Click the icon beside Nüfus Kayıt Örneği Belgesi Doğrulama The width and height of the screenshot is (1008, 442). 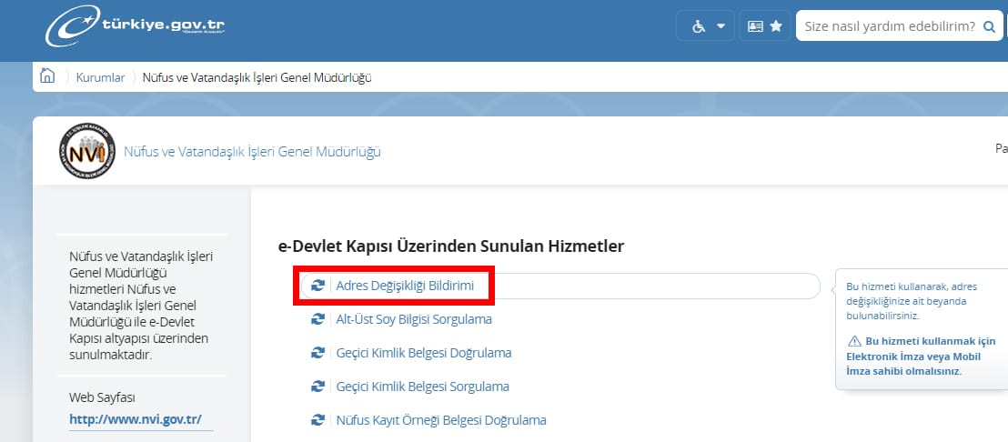pyautogui.click(x=318, y=420)
